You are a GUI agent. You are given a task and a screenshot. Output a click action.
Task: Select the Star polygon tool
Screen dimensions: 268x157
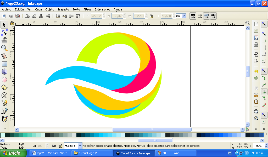click(4, 87)
